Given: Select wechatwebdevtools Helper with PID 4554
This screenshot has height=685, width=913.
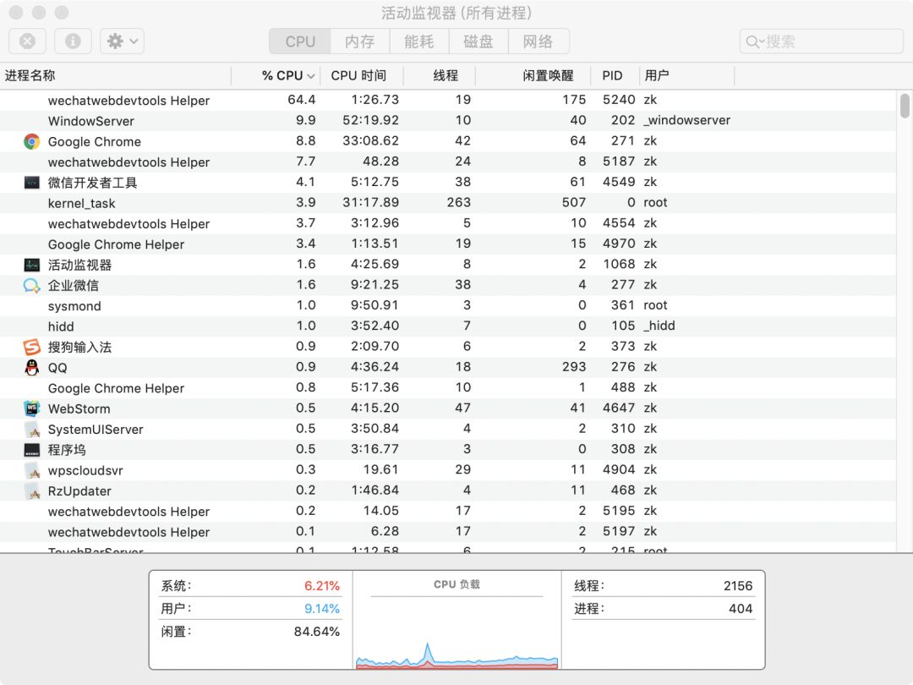Looking at the screenshot, I should 448,223.
